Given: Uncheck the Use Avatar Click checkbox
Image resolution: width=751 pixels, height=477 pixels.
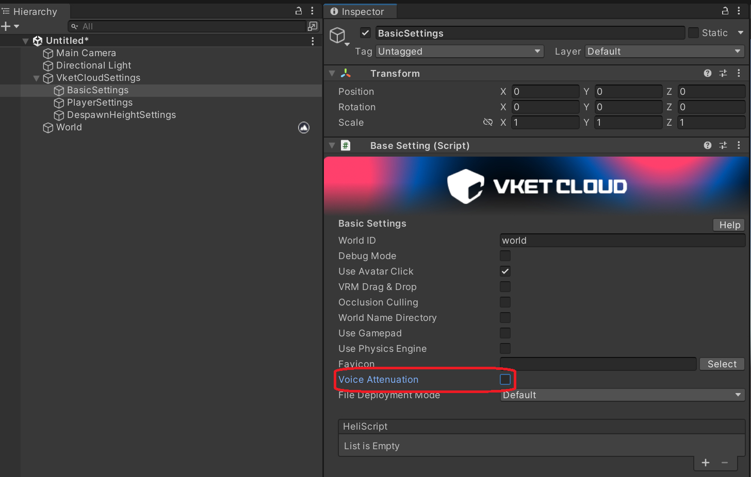Looking at the screenshot, I should (505, 271).
